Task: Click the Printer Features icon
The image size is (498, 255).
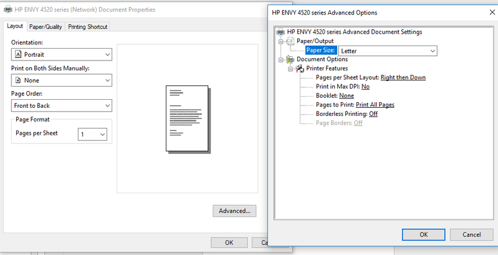Action: 300,69
